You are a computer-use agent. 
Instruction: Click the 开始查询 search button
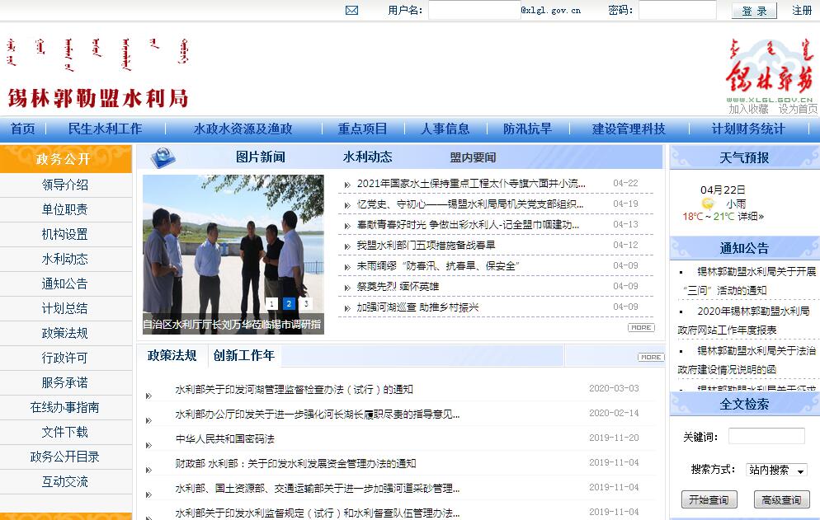click(x=709, y=500)
